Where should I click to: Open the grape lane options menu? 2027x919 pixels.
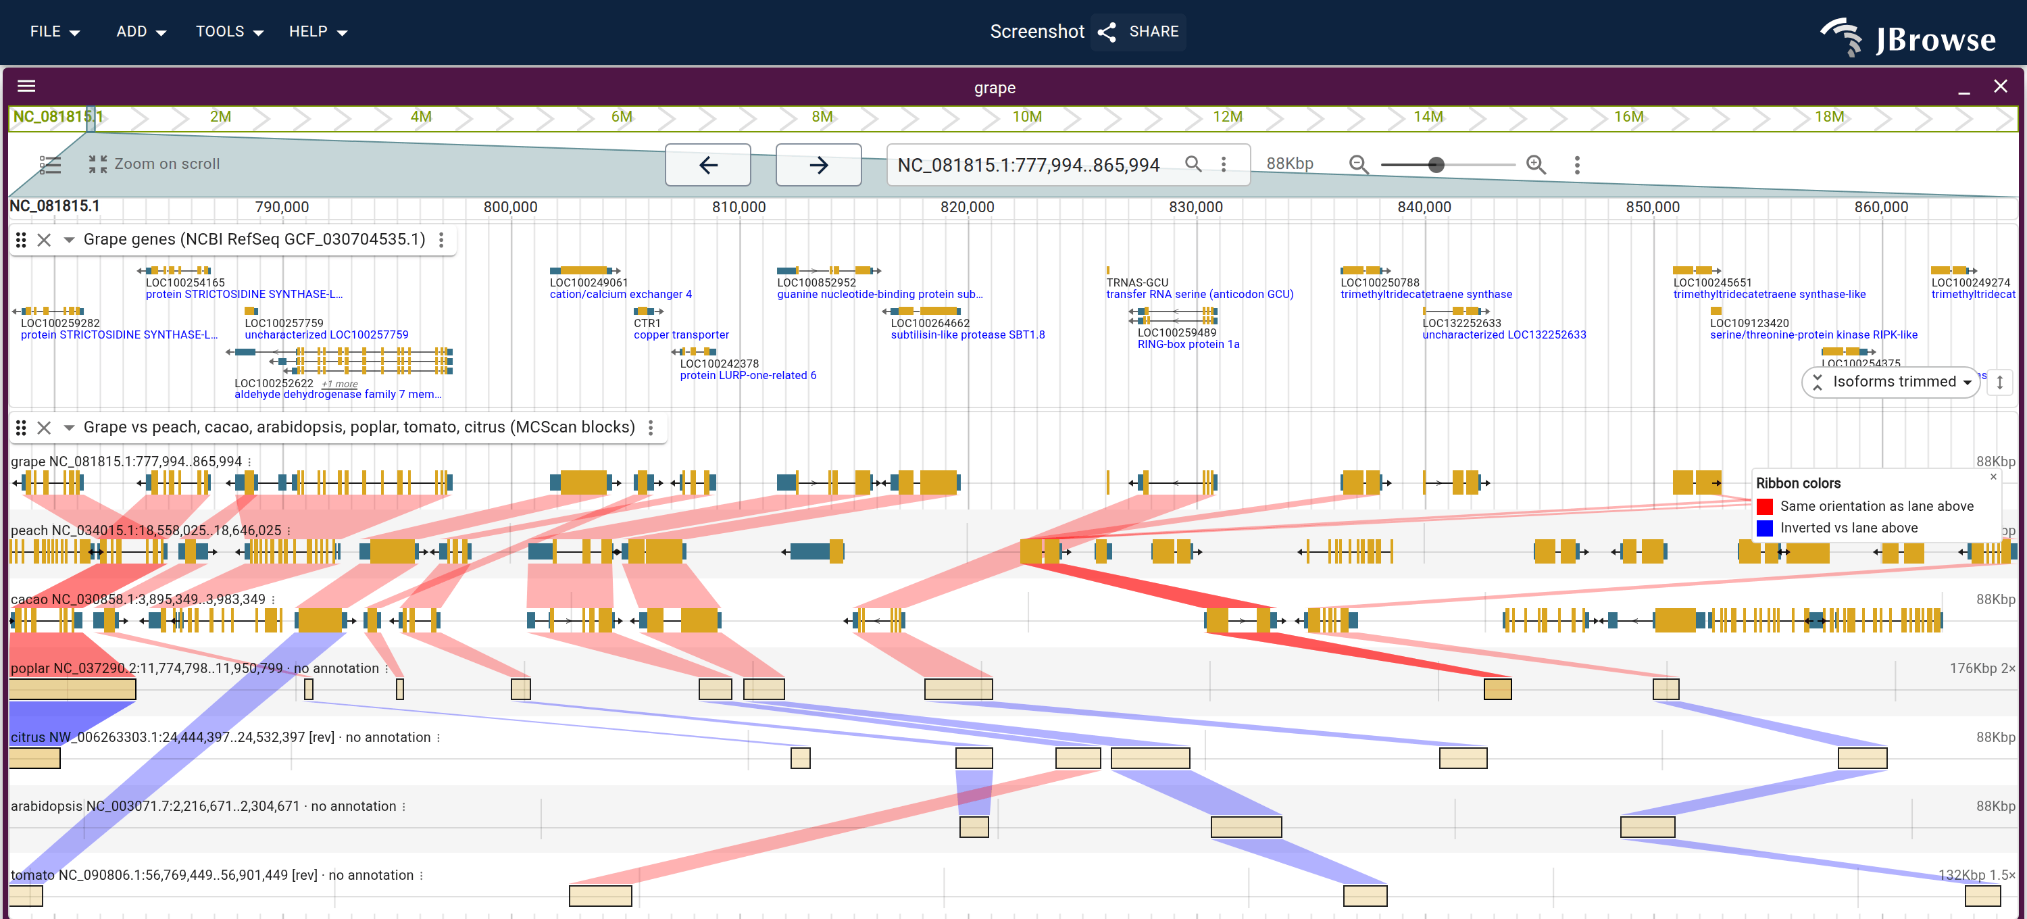[x=249, y=462]
